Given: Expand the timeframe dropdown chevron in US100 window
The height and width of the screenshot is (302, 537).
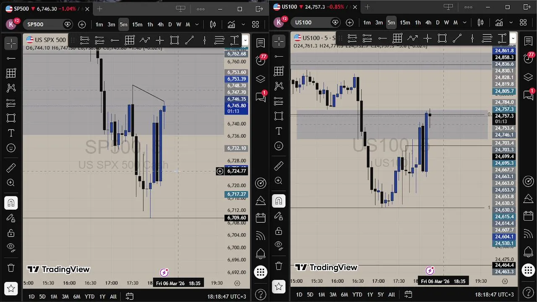Looking at the screenshot, I should 464,23.
